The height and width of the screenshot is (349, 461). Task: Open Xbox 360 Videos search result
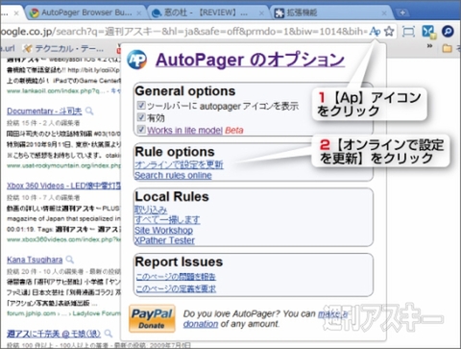(x=63, y=186)
